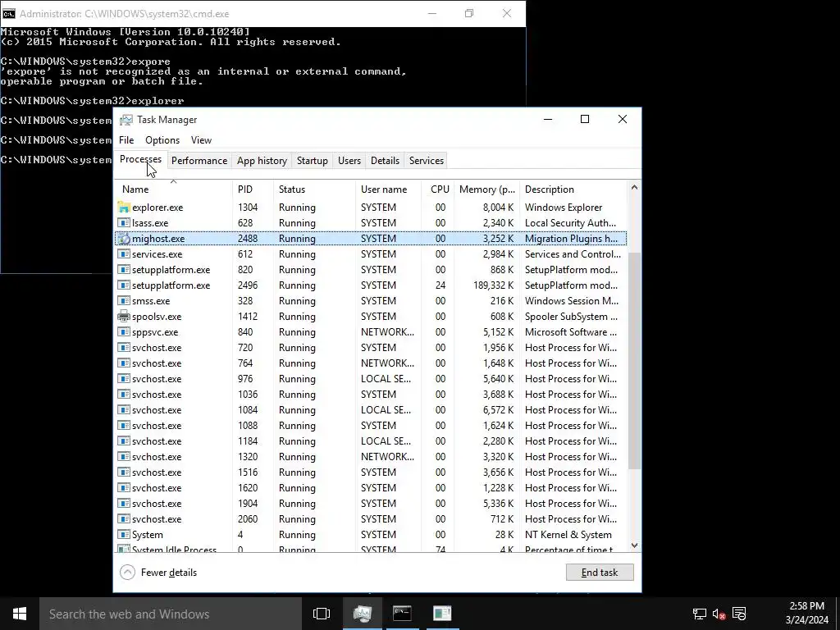Sort by the Name column header
The height and width of the screenshot is (630, 840).
174,189
